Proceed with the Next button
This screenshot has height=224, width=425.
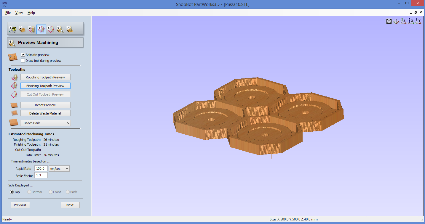point(70,205)
